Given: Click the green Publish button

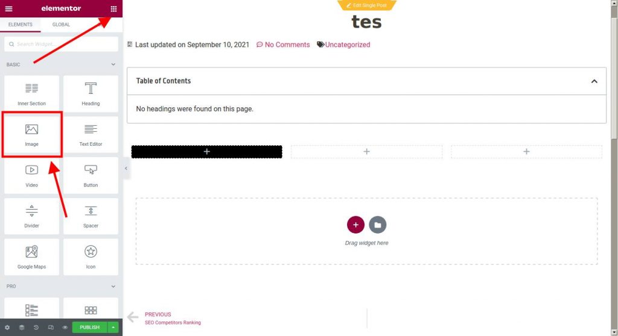Looking at the screenshot, I should point(89,328).
